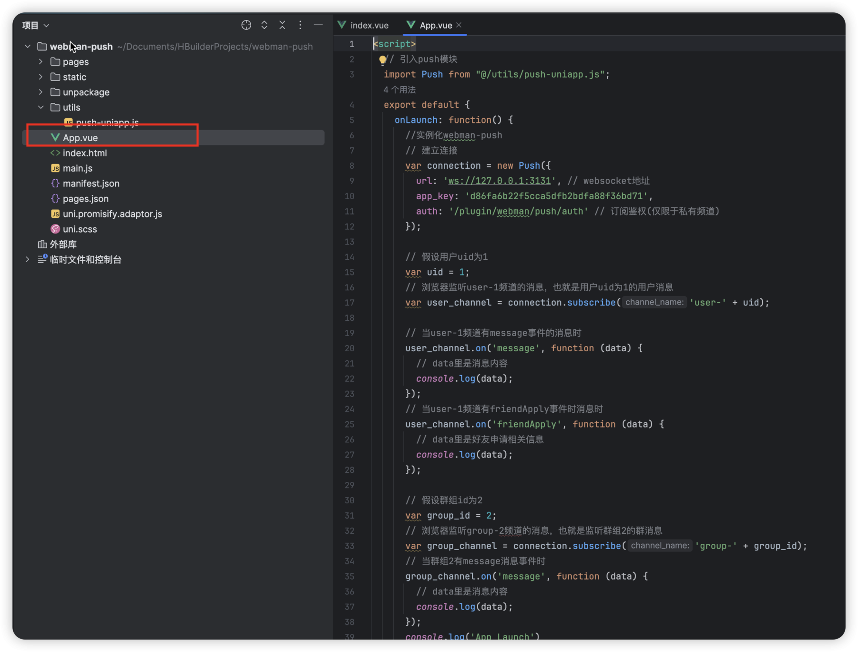The image size is (858, 652).
Task: Expand the pages folder
Action: (x=41, y=62)
